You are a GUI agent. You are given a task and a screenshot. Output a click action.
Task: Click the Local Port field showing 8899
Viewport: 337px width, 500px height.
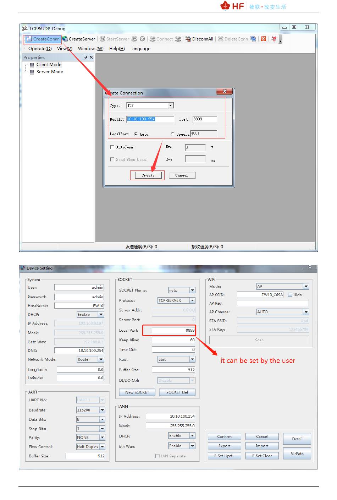coord(173,330)
